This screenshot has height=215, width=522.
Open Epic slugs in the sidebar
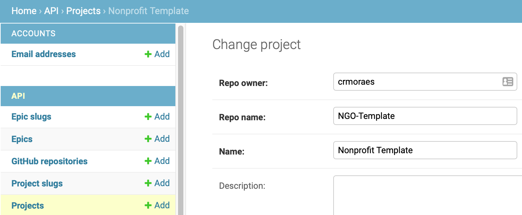[x=31, y=117]
